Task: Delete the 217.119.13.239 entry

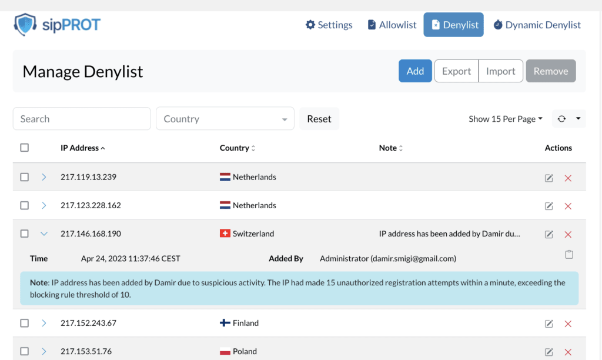Action: [568, 178]
